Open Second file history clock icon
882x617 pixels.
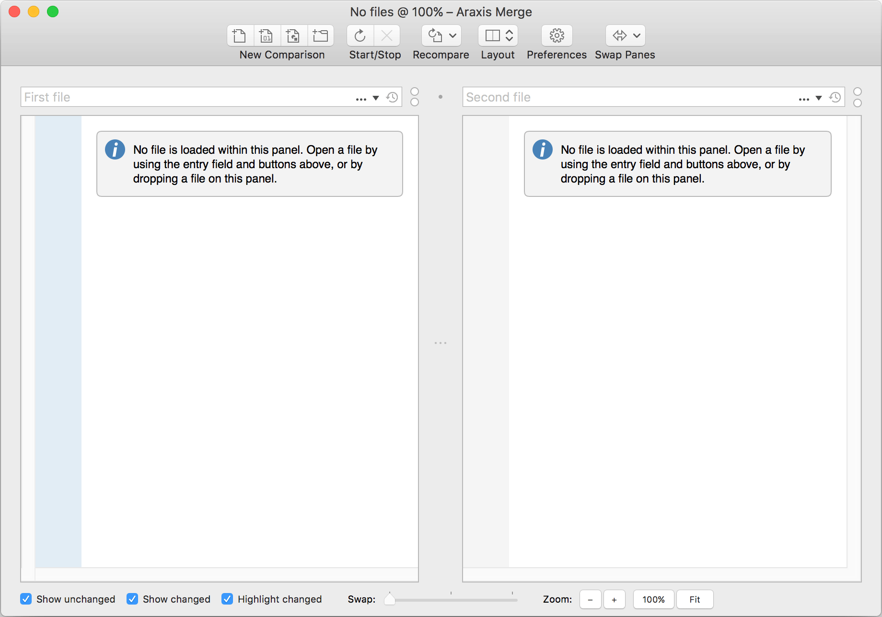835,97
